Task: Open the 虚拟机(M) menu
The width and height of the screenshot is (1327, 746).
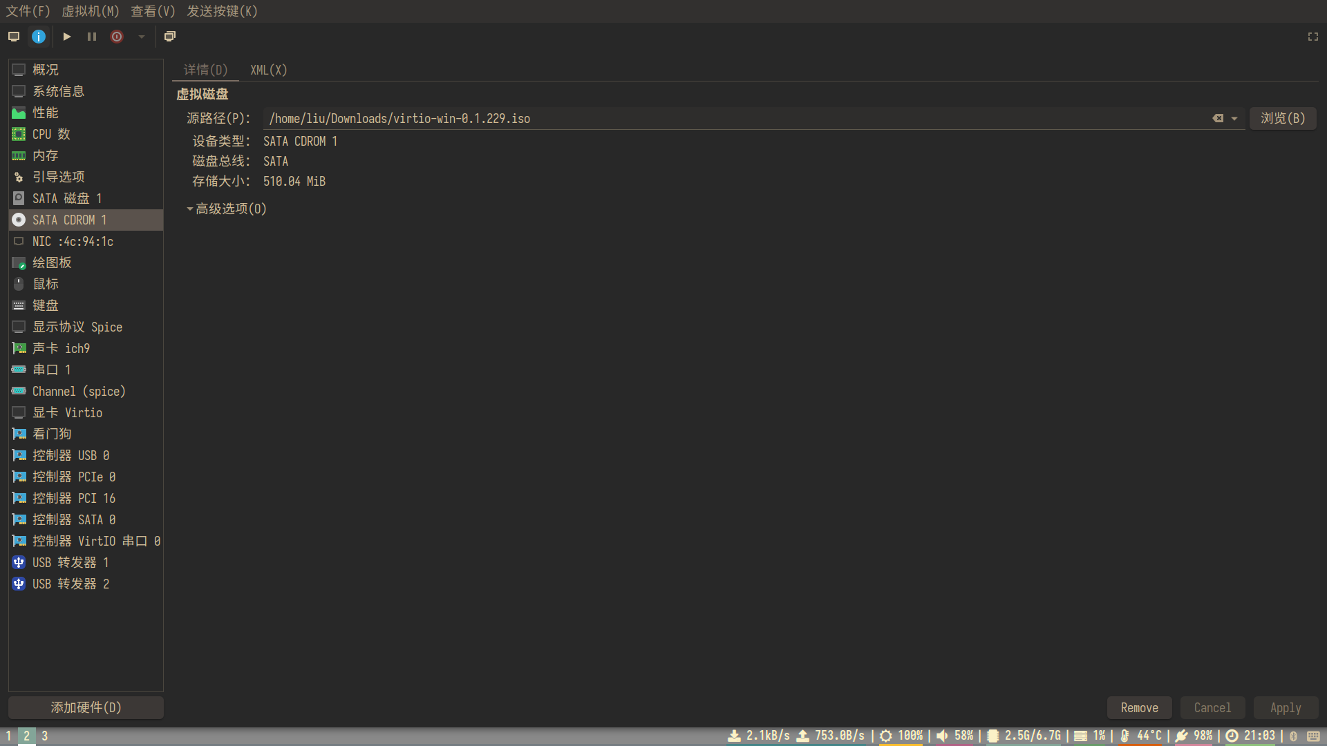Action: tap(90, 11)
